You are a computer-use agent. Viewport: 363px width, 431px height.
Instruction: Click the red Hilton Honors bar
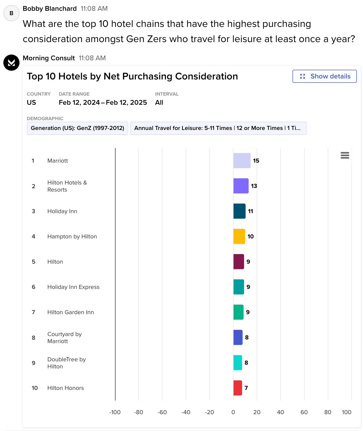coord(238,388)
